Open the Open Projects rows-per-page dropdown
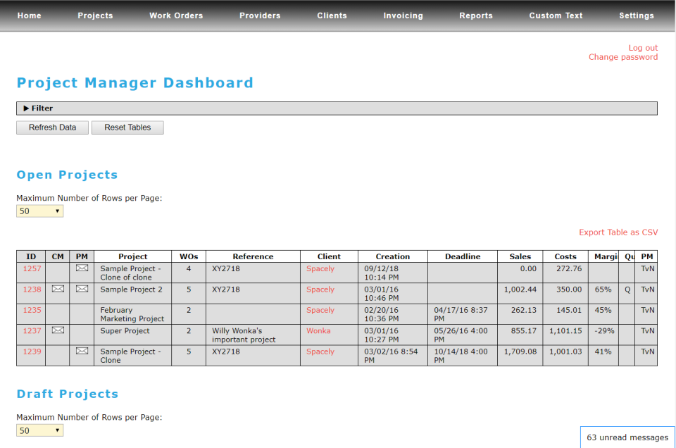This screenshot has width=676, height=448. click(x=39, y=211)
